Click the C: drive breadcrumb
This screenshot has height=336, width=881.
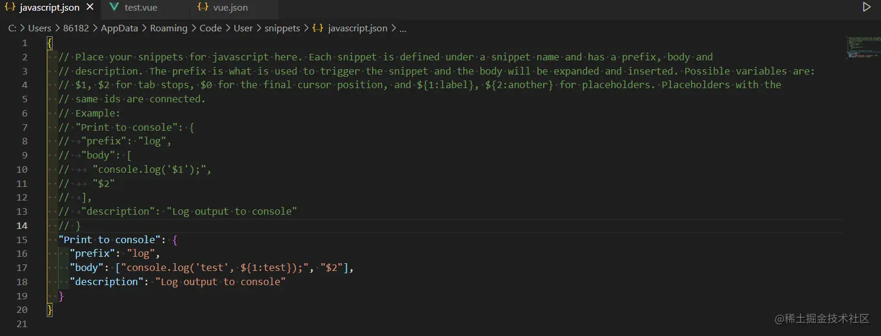[x=12, y=28]
